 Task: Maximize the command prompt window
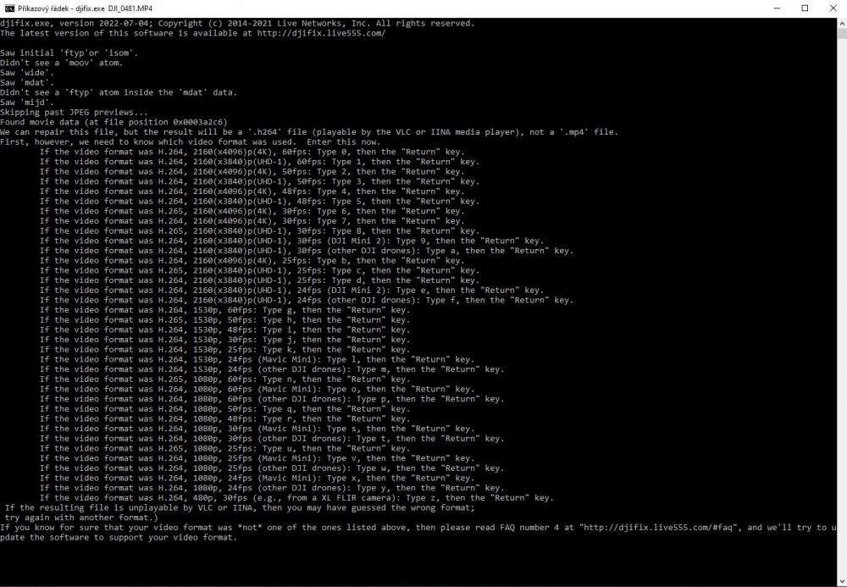(x=805, y=8)
